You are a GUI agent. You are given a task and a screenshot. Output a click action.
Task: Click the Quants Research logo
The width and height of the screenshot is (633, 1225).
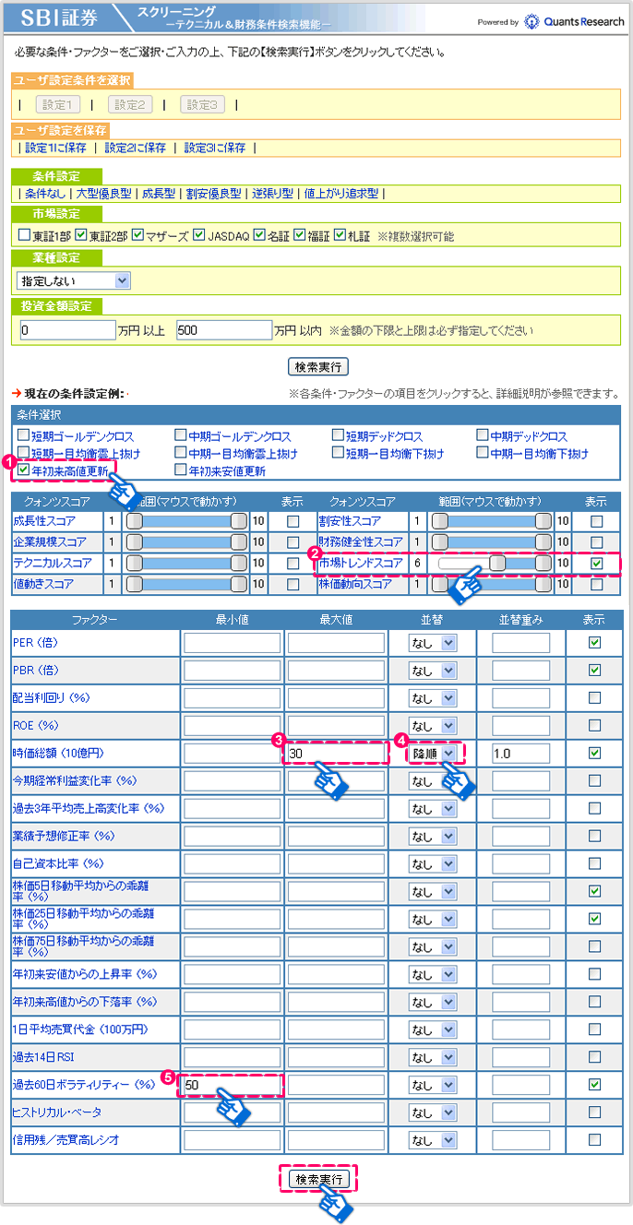[x=575, y=21]
